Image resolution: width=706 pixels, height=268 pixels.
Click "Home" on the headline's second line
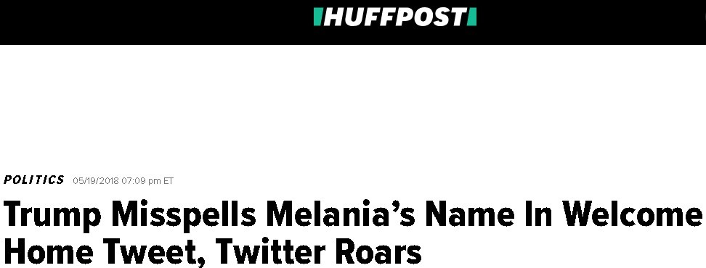48,251
